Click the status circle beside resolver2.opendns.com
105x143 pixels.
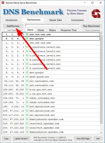27,123
